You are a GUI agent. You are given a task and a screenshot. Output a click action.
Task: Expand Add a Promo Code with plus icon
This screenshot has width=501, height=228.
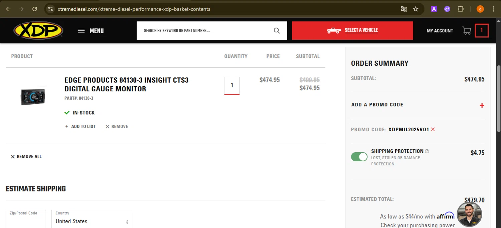[x=482, y=105]
